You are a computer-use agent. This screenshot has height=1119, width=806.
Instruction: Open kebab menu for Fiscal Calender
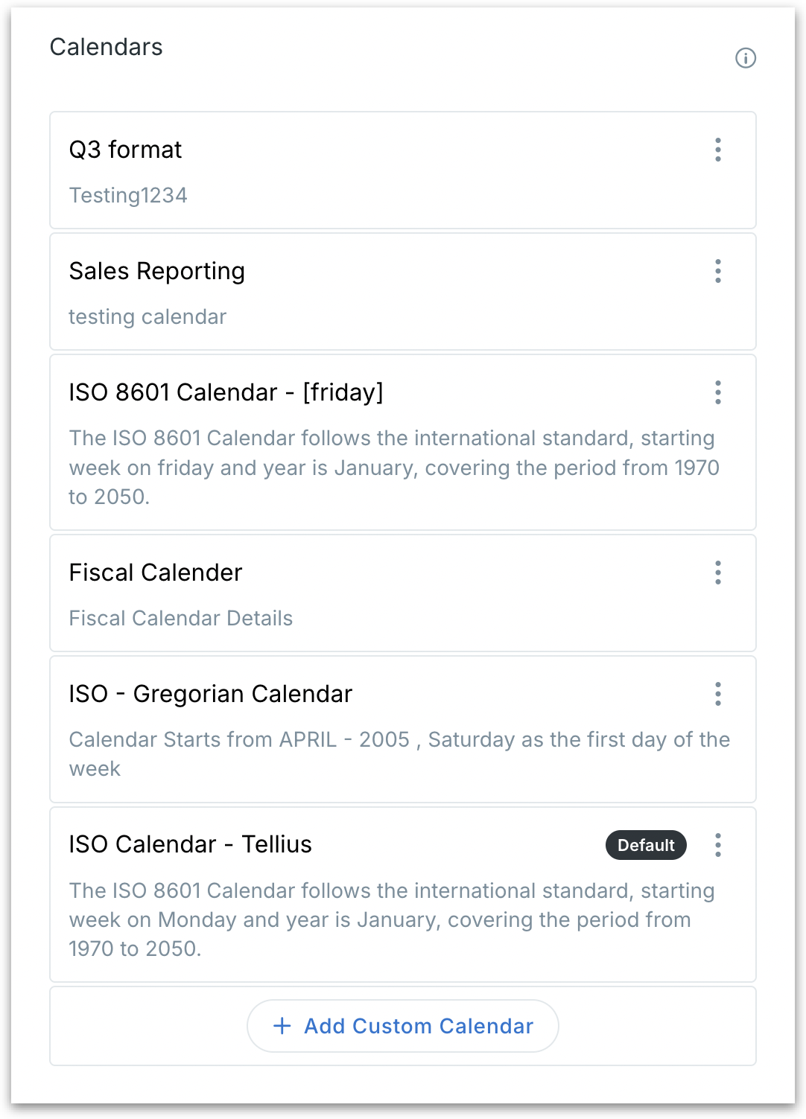coord(718,573)
